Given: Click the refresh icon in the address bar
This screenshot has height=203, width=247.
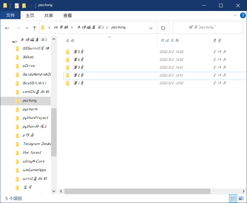Looking at the screenshot, I should 163,28.
